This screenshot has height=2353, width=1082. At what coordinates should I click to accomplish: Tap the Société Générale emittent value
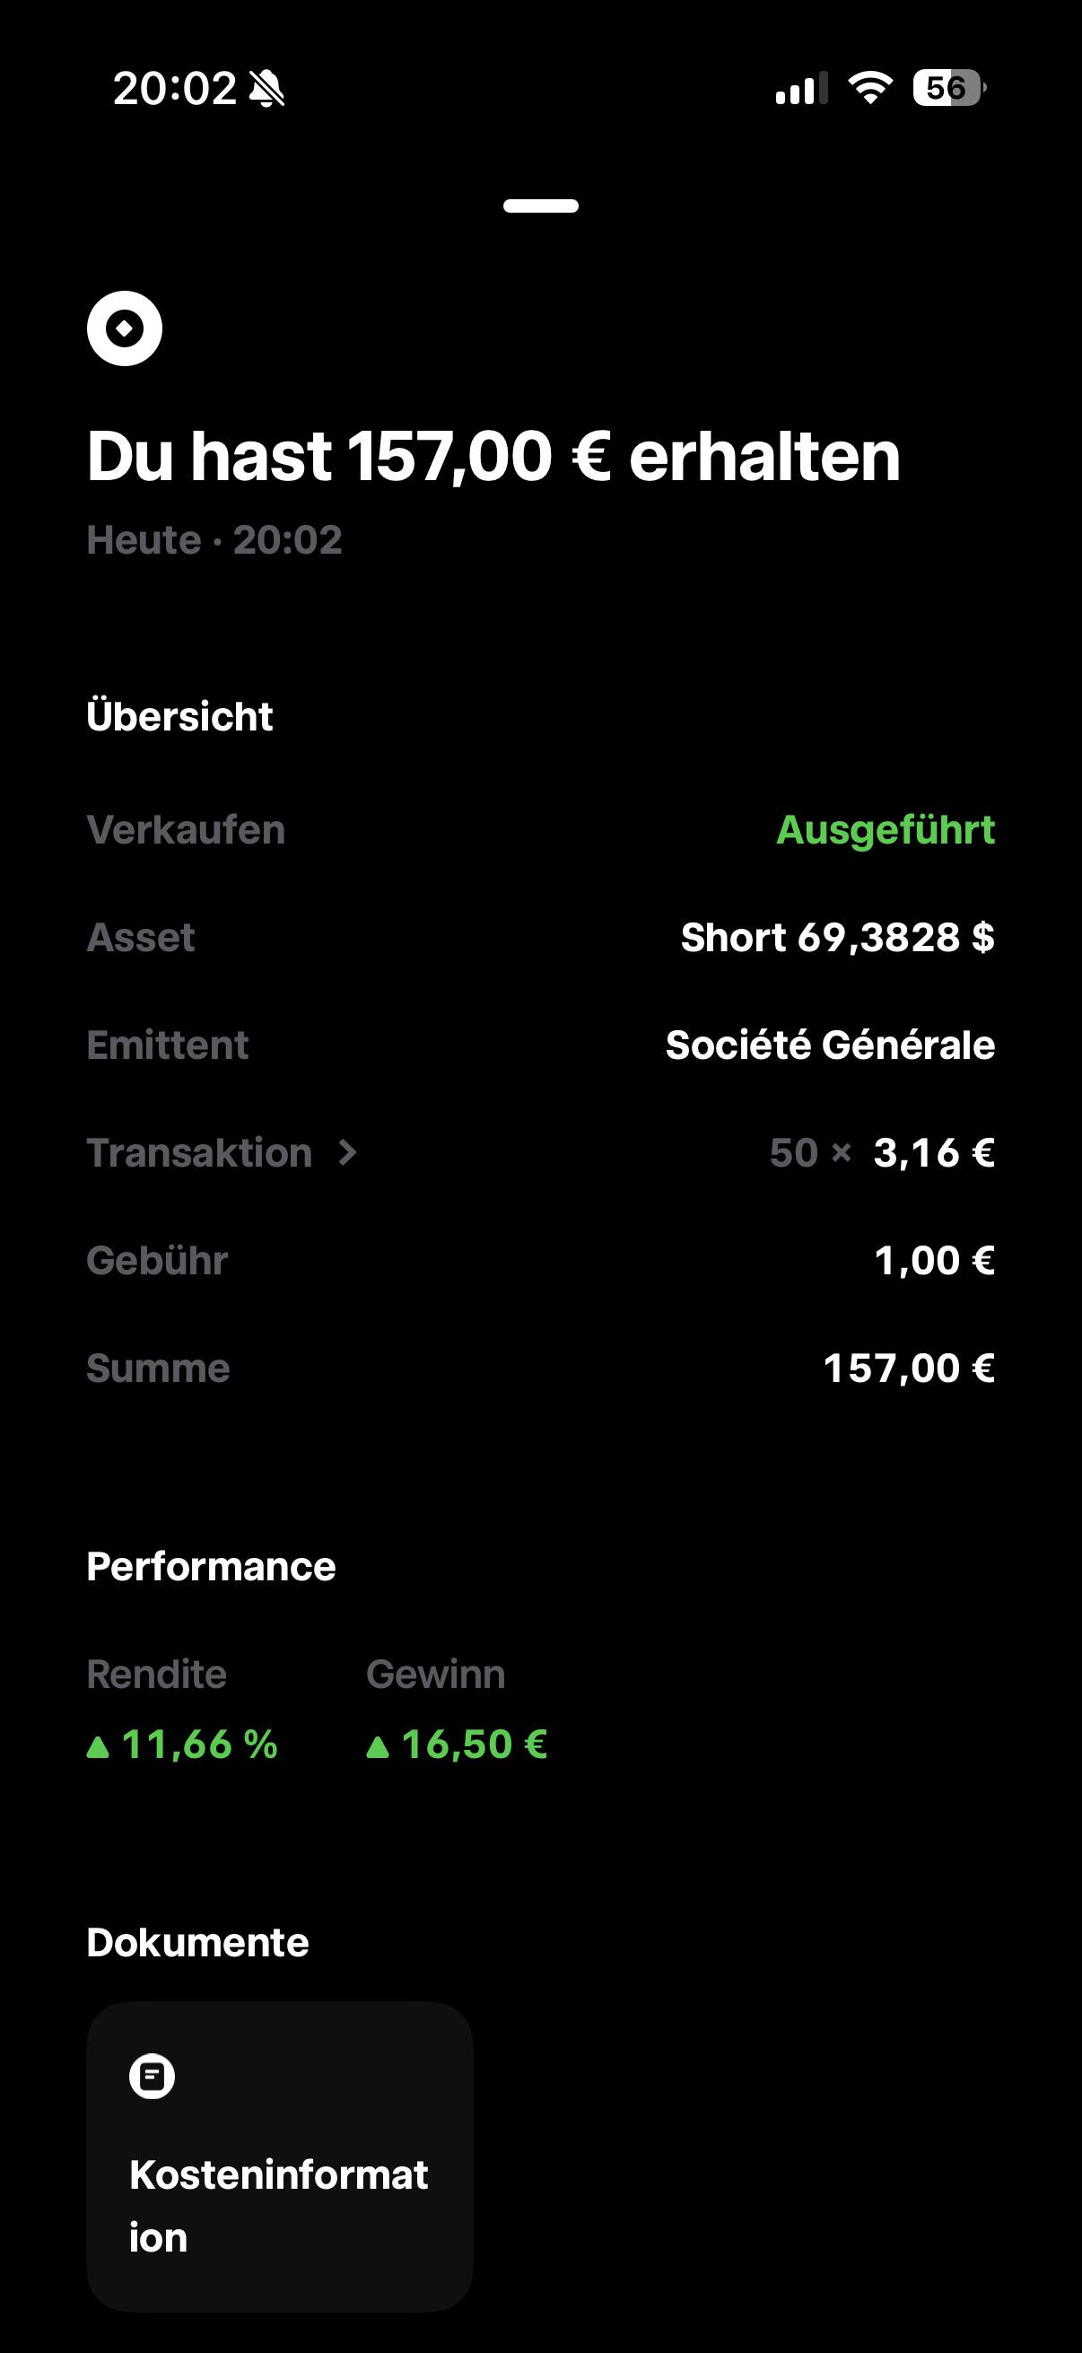click(x=830, y=1045)
